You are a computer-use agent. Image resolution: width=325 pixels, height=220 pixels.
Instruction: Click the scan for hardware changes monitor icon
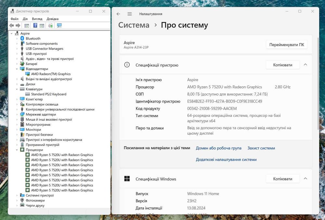click(x=59, y=25)
